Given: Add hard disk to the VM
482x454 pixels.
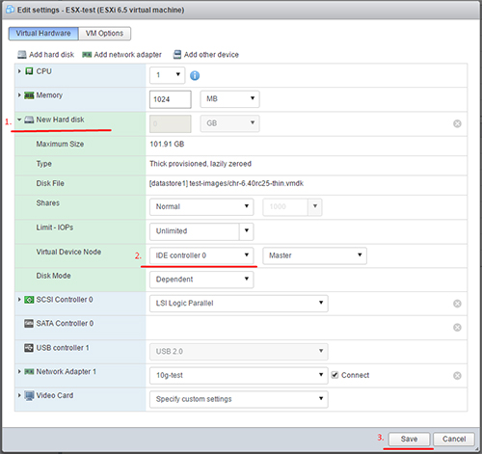Looking at the screenshot, I should click(45, 55).
